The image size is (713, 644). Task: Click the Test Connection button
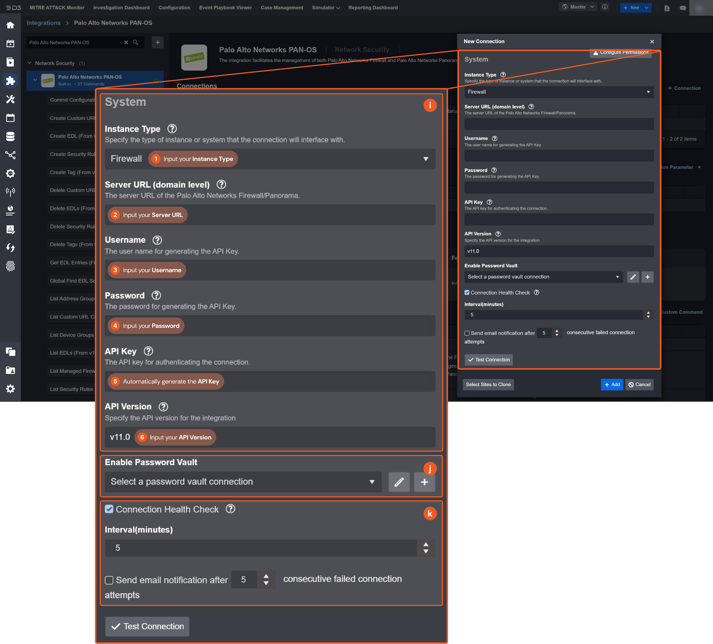488,360
